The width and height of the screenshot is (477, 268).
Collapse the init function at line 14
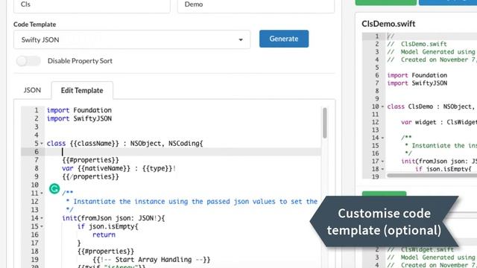point(42,218)
